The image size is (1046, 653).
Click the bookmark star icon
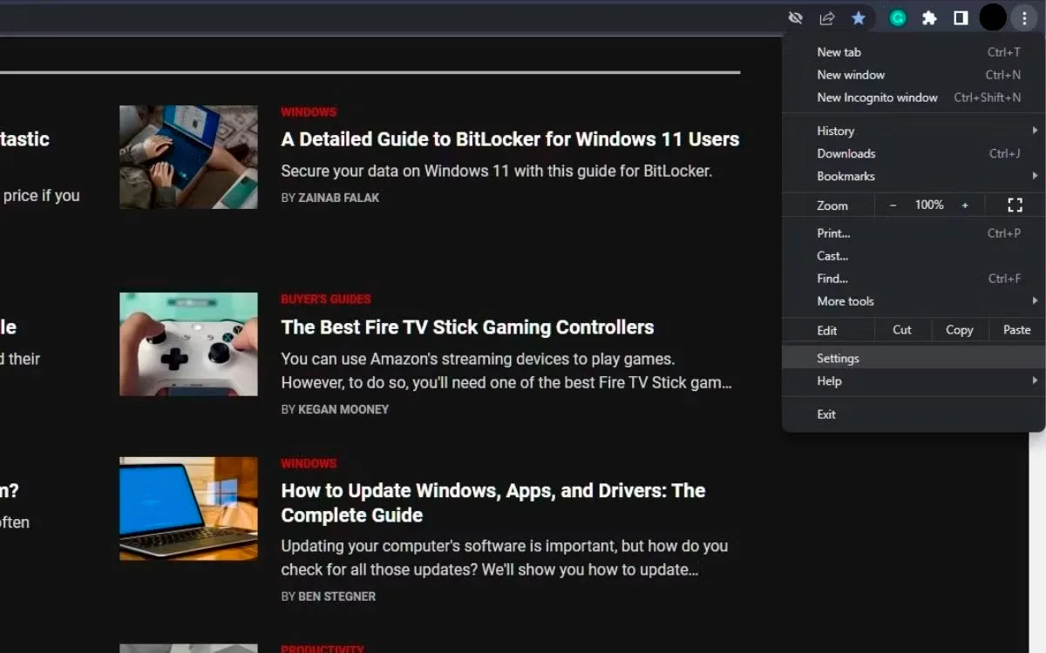coord(859,17)
